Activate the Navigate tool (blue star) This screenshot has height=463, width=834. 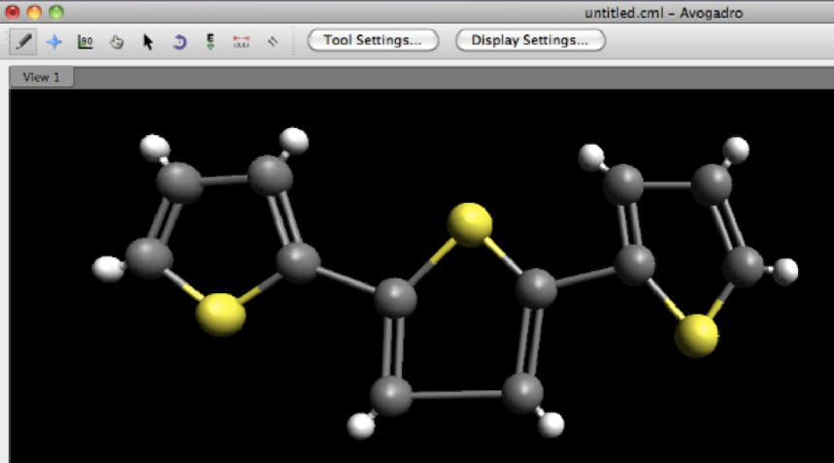click(x=54, y=42)
